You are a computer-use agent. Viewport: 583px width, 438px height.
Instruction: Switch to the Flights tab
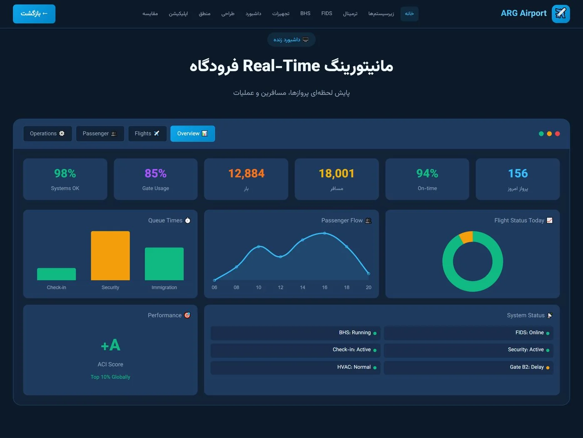pyautogui.click(x=147, y=134)
